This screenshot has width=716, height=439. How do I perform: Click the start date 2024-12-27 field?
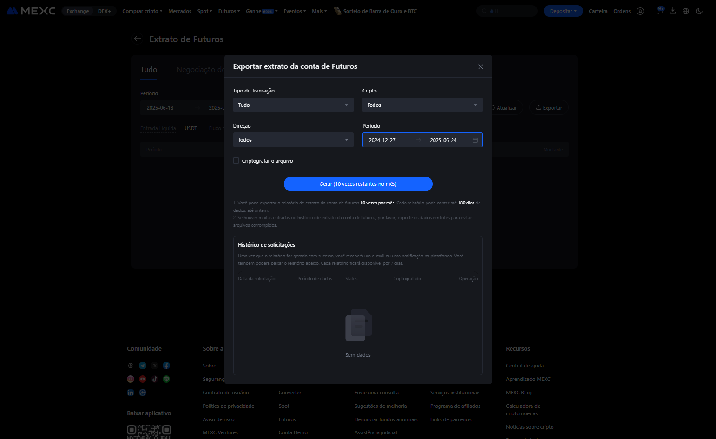pos(382,140)
